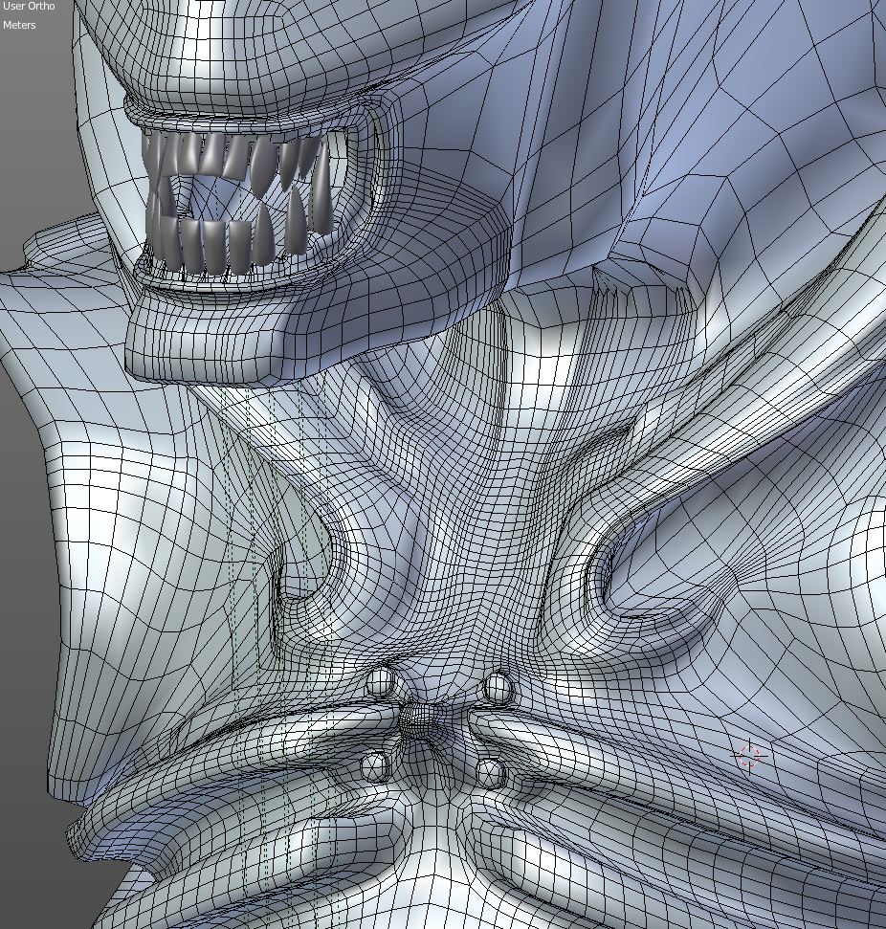Click the "User Ortho" view label
Image resolution: width=886 pixels, height=929 pixels.
coord(29,6)
